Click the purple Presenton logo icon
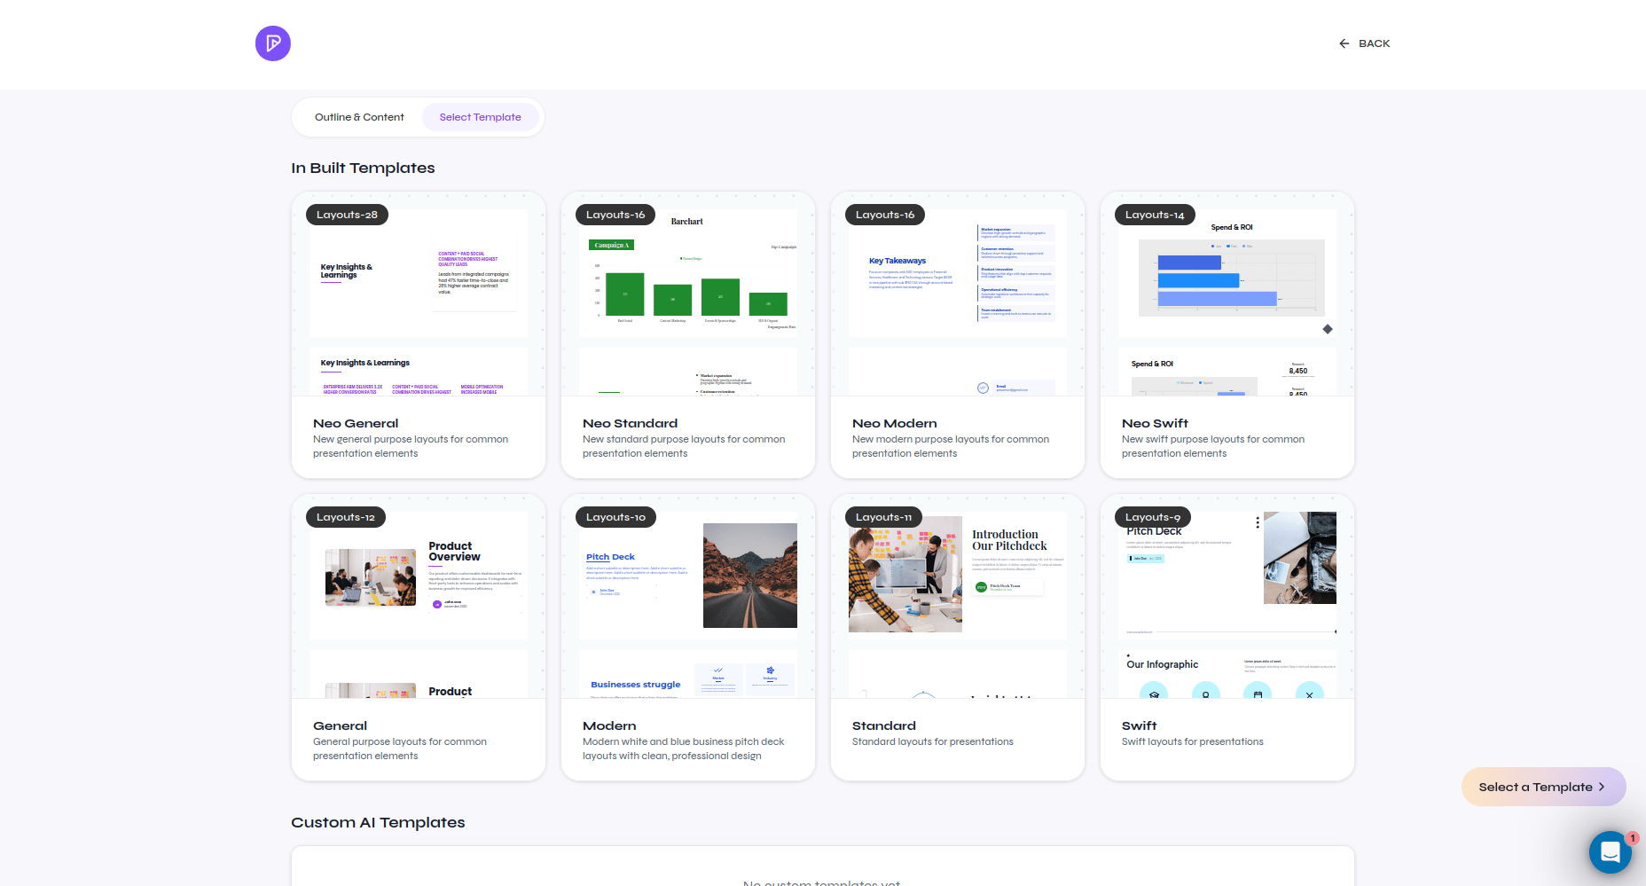Viewport: 1646px width, 886px height. (x=273, y=43)
